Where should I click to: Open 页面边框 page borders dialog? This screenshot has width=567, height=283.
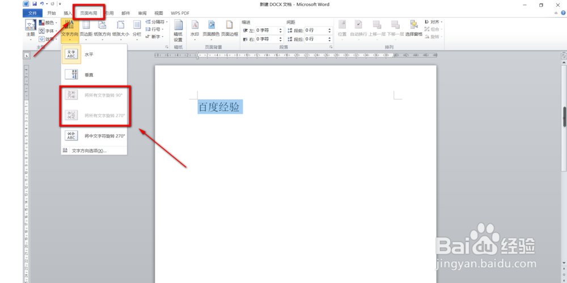[x=230, y=29]
